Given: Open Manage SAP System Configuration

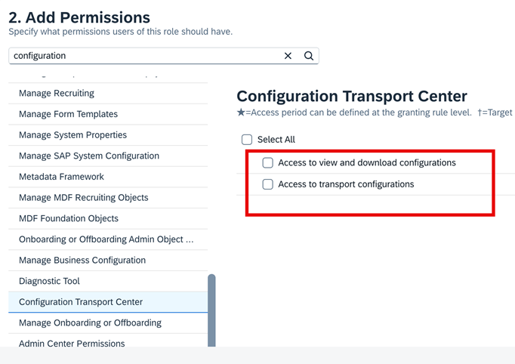Looking at the screenshot, I should click(108, 156).
